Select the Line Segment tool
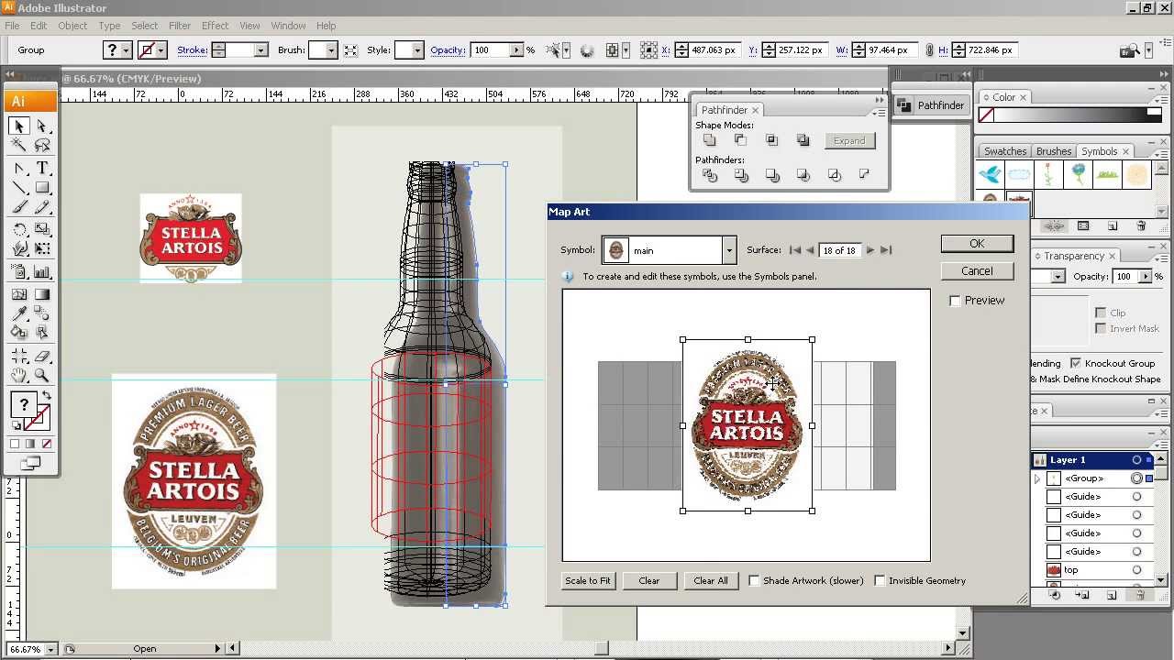1174x660 pixels. (19, 188)
